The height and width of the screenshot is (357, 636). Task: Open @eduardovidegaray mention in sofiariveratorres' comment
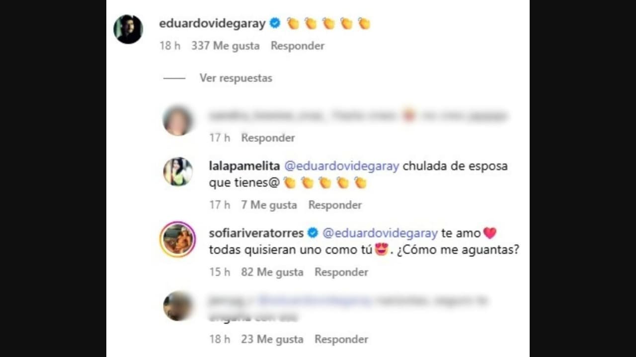coord(380,233)
